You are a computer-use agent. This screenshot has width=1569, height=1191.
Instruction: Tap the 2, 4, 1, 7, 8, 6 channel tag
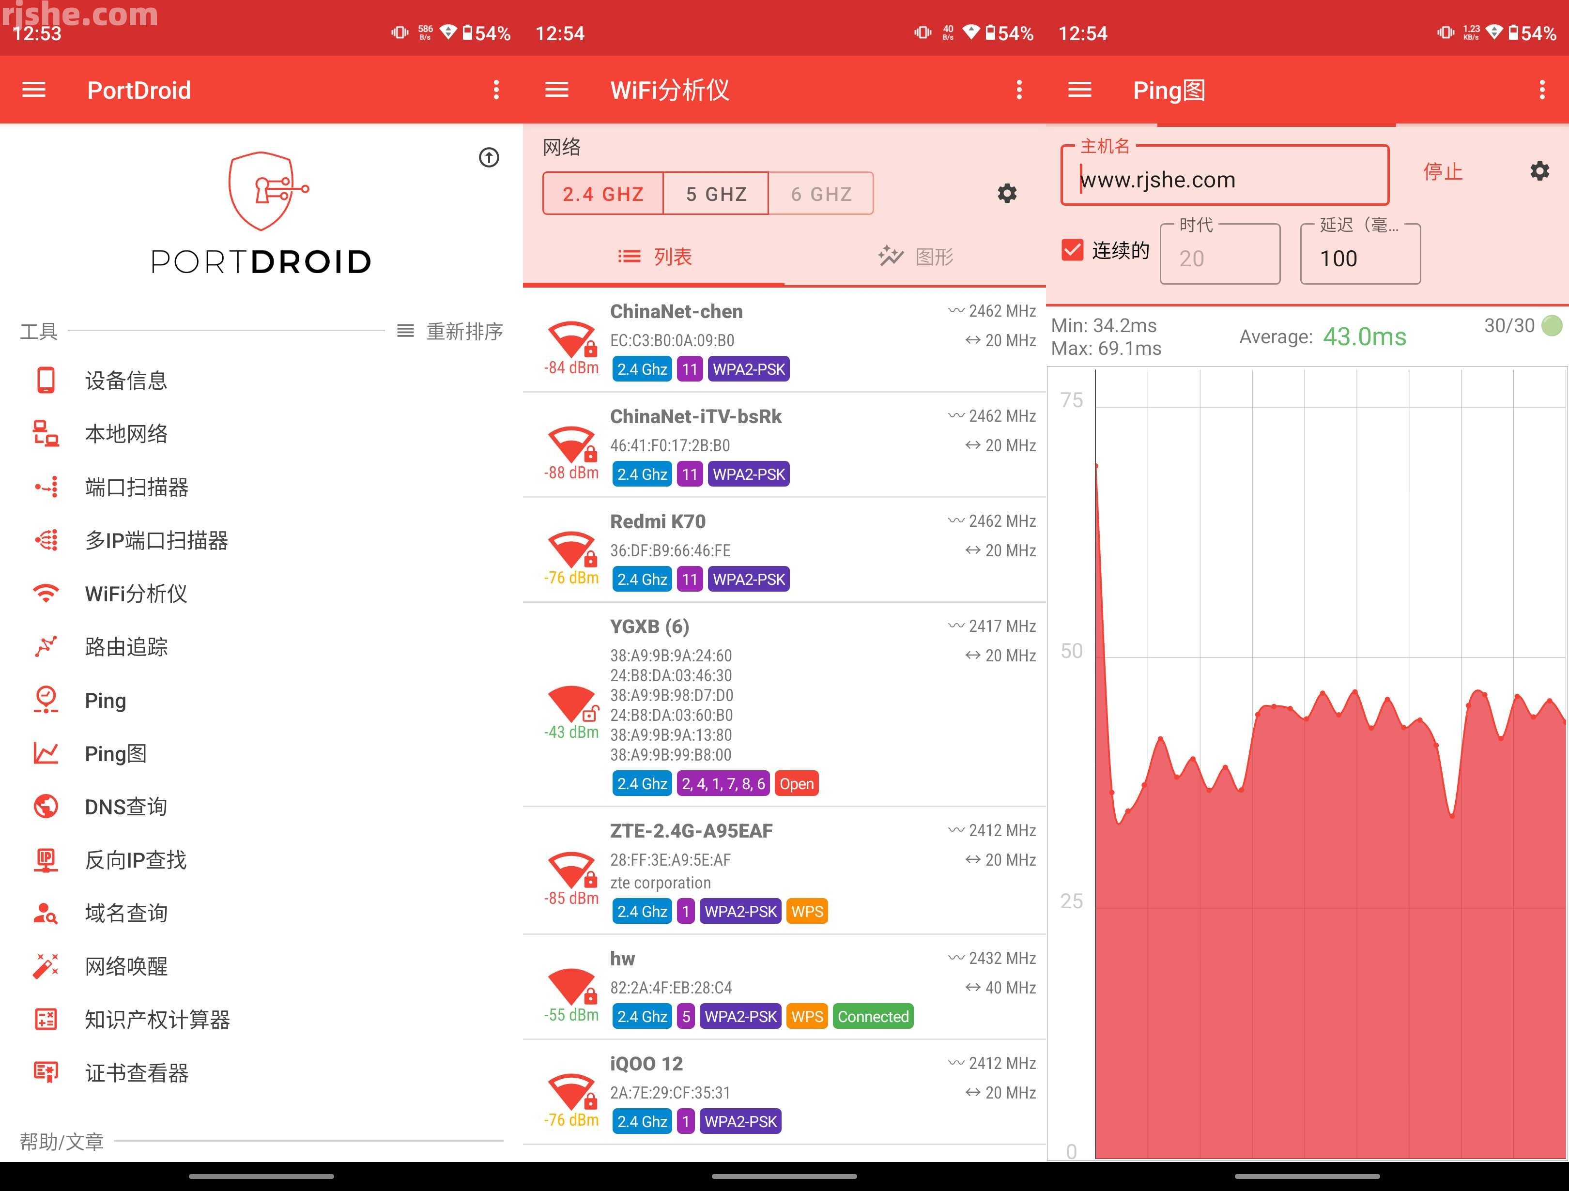723,784
